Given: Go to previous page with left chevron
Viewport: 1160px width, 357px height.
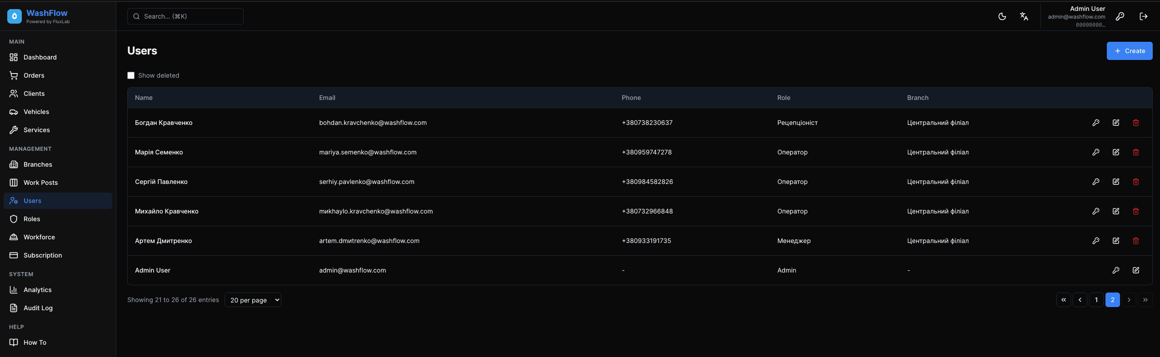Looking at the screenshot, I should click(x=1080, y=300).
